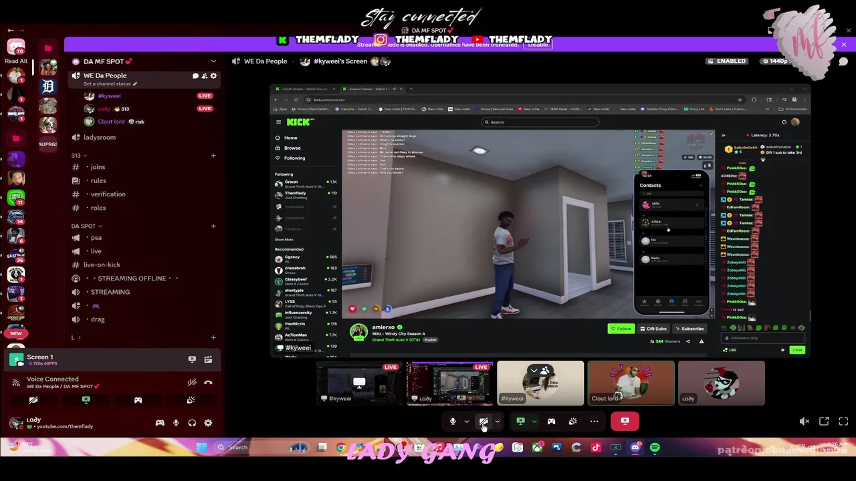Mute microphone in the user panel

coord(176,423)
